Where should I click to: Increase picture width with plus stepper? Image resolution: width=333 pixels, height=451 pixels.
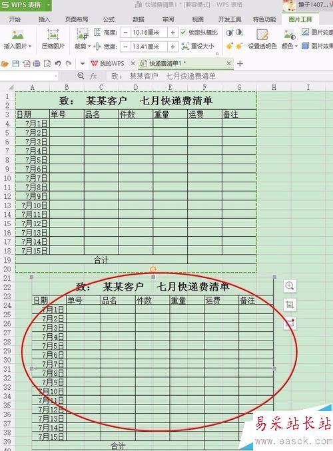(173, 46)
